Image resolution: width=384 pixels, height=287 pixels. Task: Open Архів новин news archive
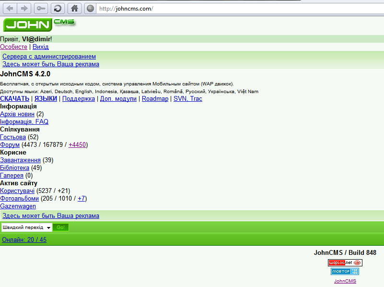point(17,114)
